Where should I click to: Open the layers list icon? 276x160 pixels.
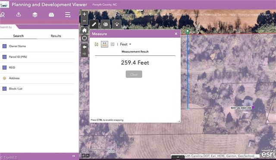35,15
